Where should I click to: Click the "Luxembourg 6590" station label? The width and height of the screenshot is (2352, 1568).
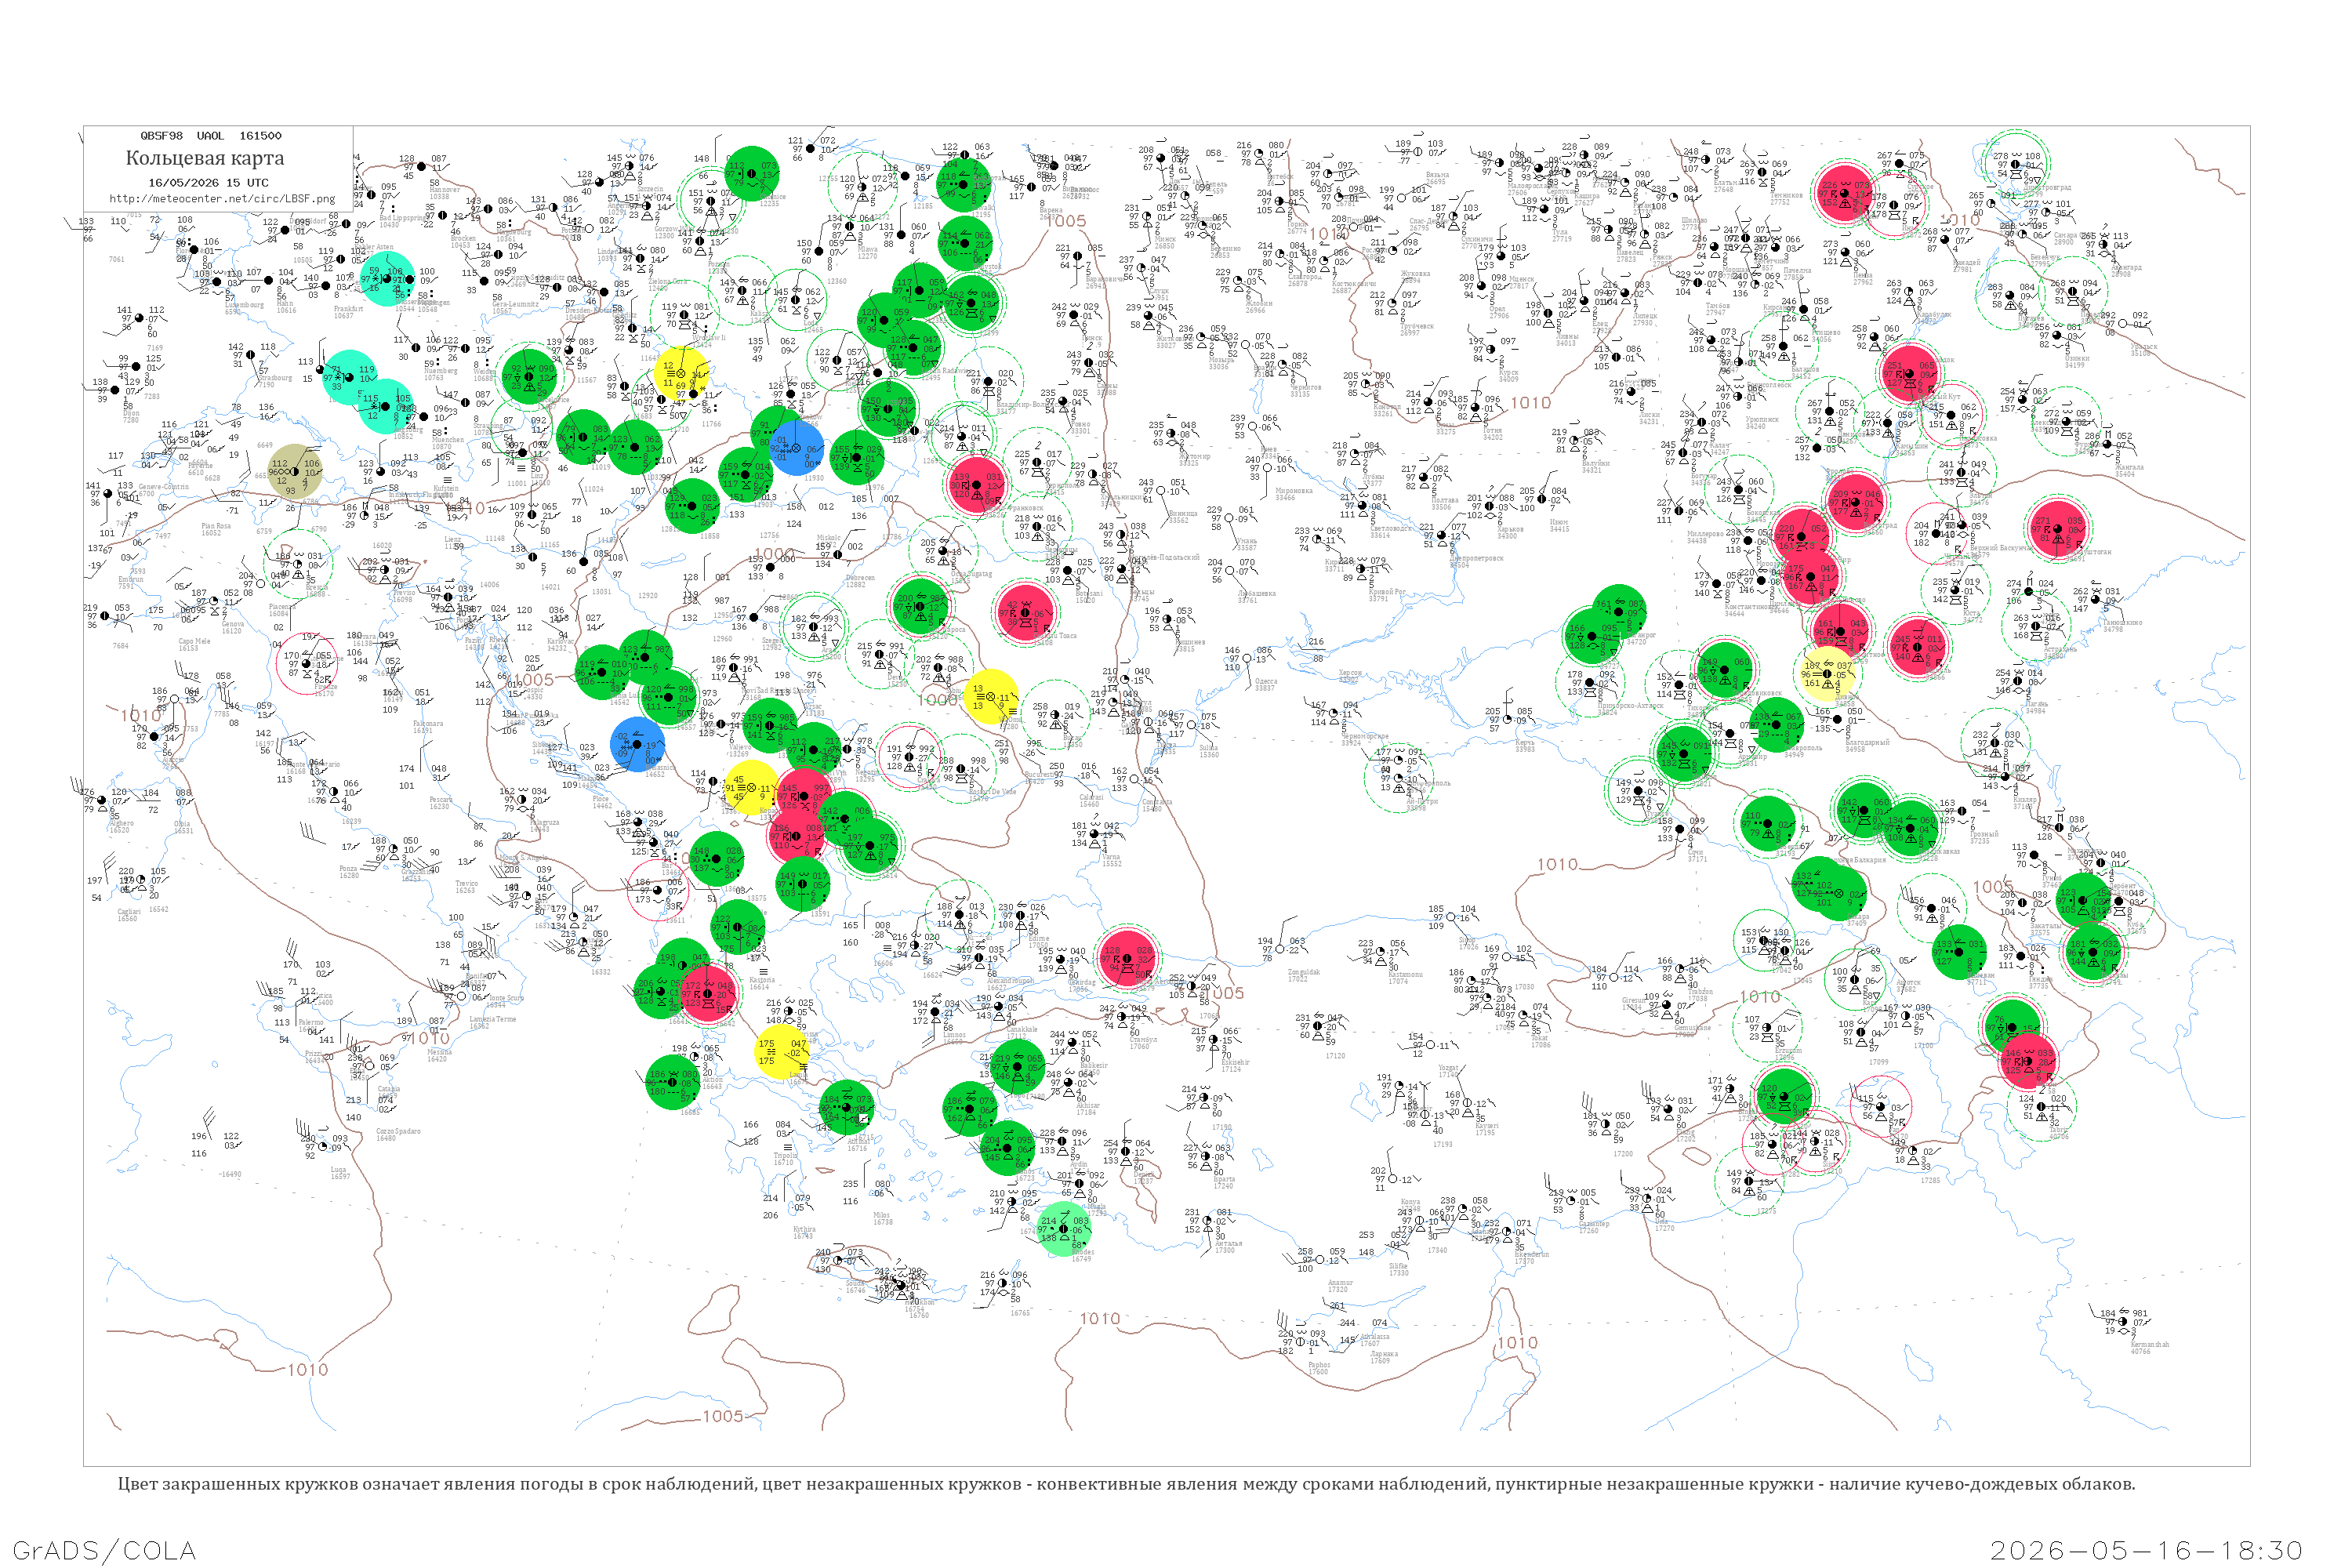click(243, 308)
